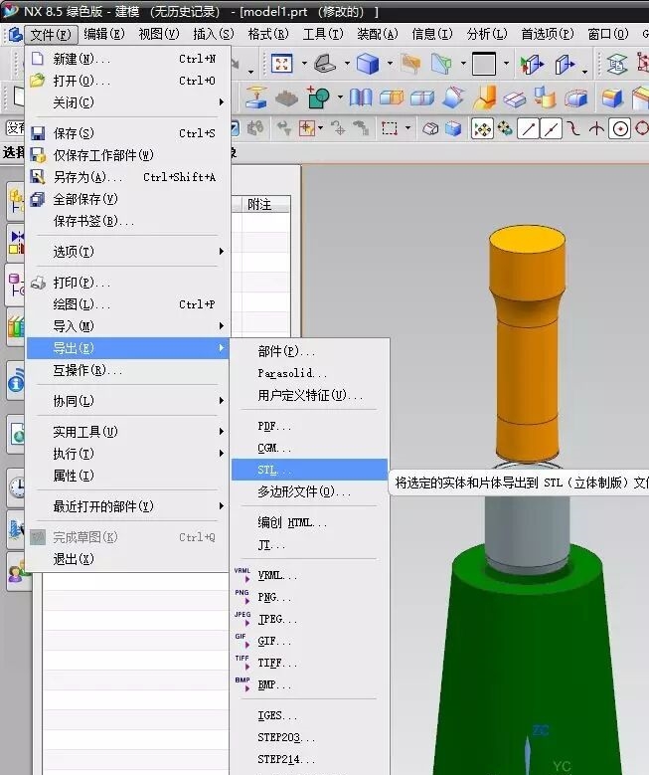Click the shaded cube rendering style icon
Screen dimensions: 649x775
368,64
